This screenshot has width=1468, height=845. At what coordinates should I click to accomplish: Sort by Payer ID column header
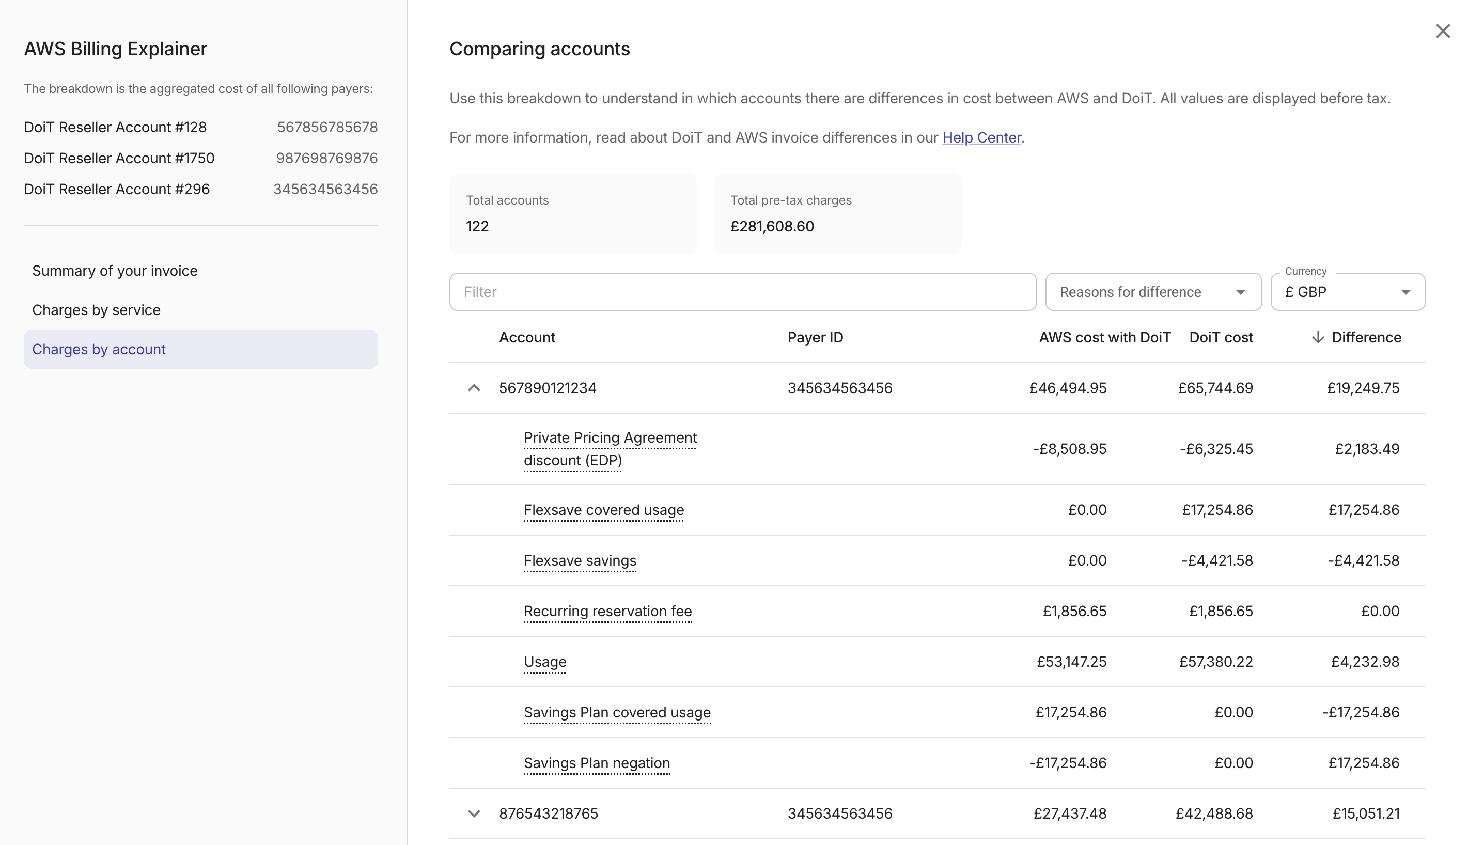[x=815, y=337]
